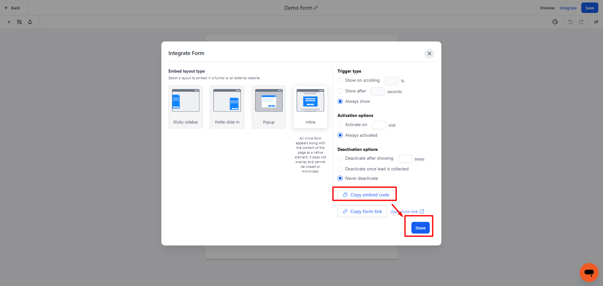This screenshot has width=603, height=286.
Task: Select the Show on scrolling radio button
Action: coord(340,80)
